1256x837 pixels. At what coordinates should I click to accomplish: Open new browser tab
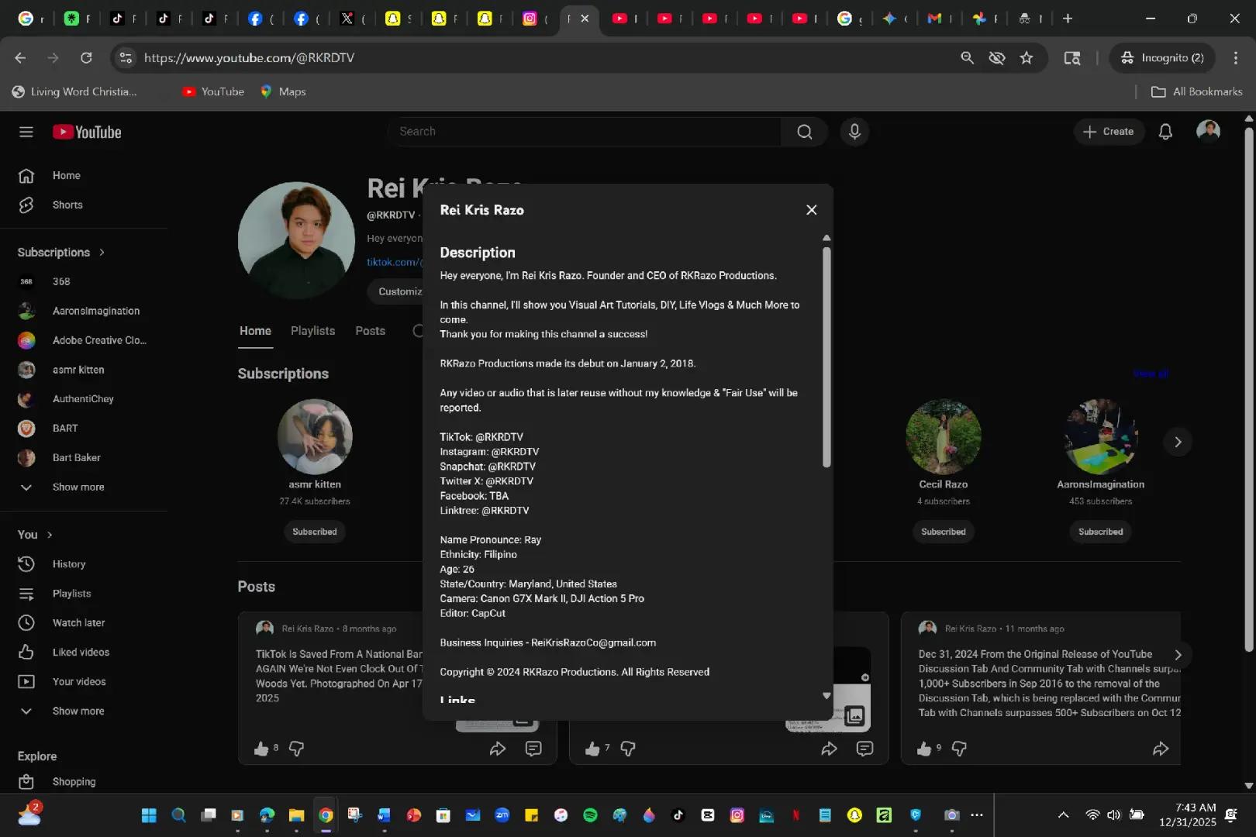[1068, 19]
